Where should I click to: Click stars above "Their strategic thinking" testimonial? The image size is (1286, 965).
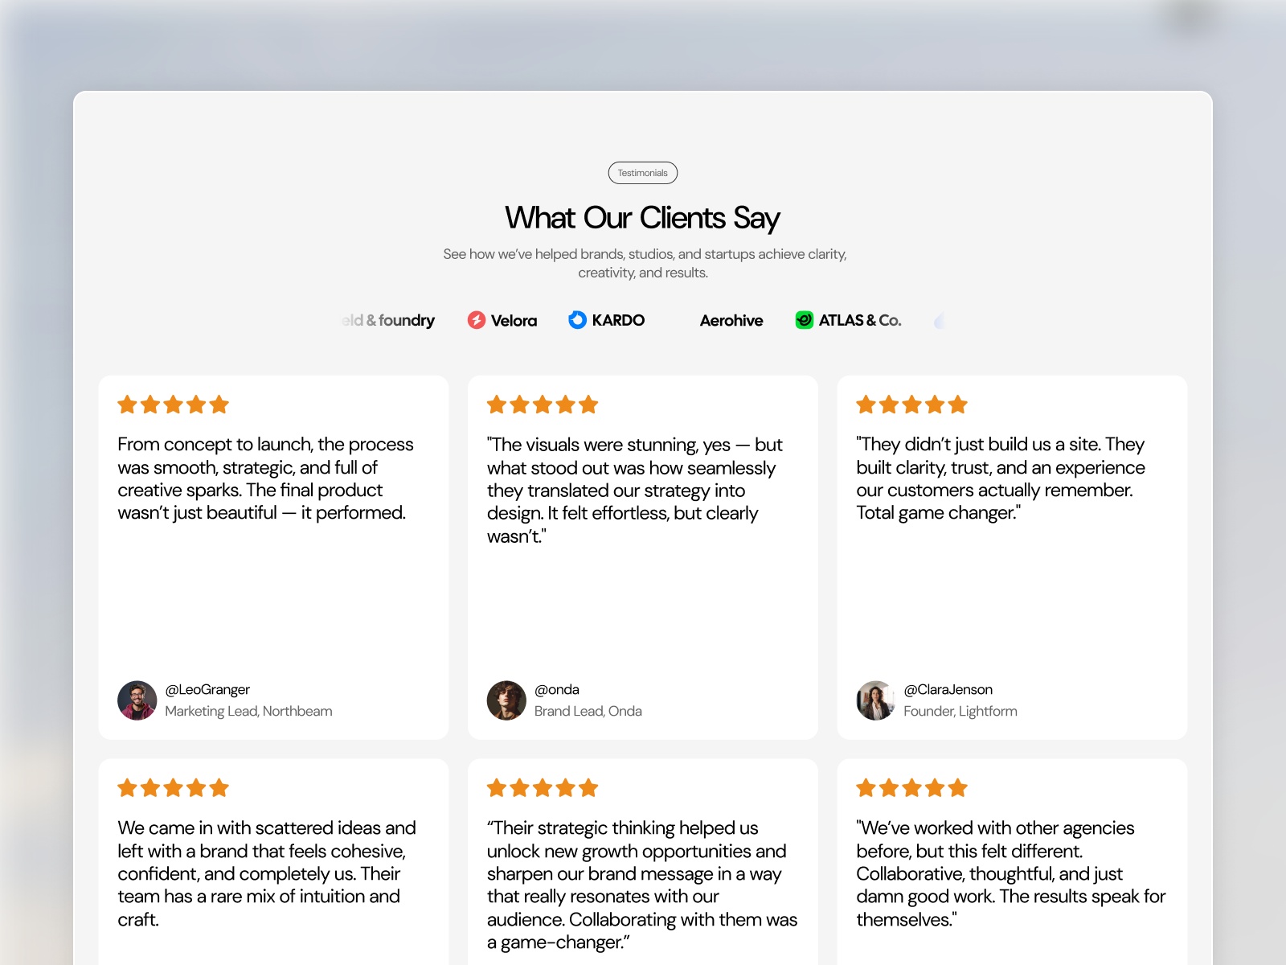click(x=543, y=788)
